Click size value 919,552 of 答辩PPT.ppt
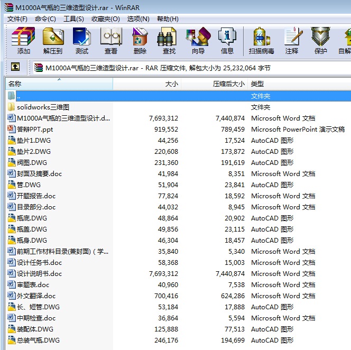Screen dimensions: 351x350 pos(166,130)
